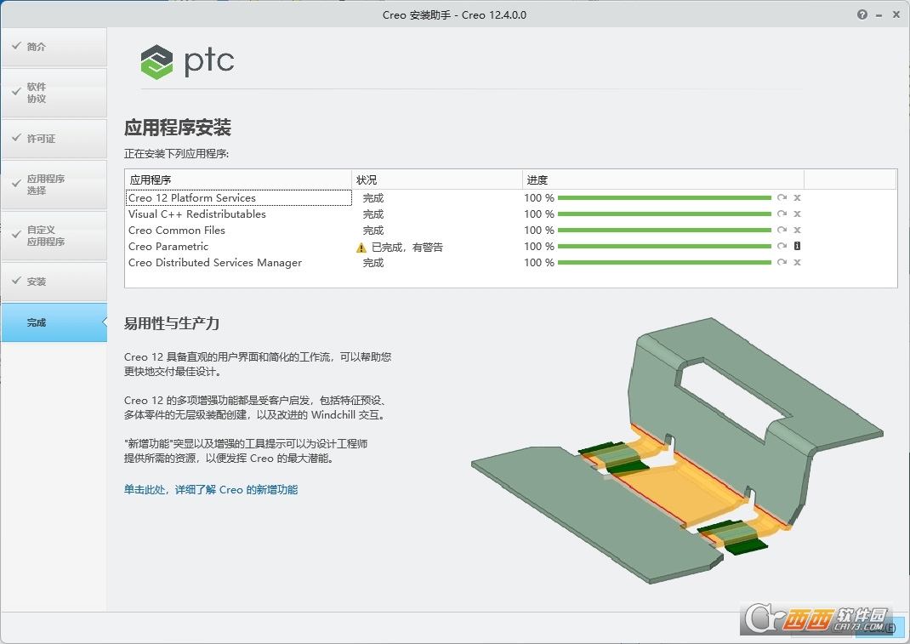Click the 100 % value for Creo Parametric

tap(539, 246)
